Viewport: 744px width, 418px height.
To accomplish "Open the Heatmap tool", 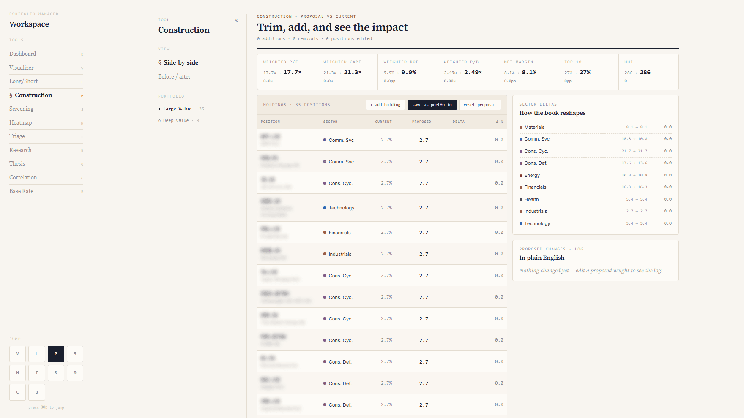I will click(46, 123).
